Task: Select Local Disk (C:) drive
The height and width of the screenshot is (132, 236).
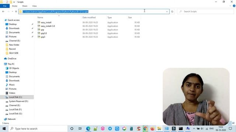Action: pos(15,97)
